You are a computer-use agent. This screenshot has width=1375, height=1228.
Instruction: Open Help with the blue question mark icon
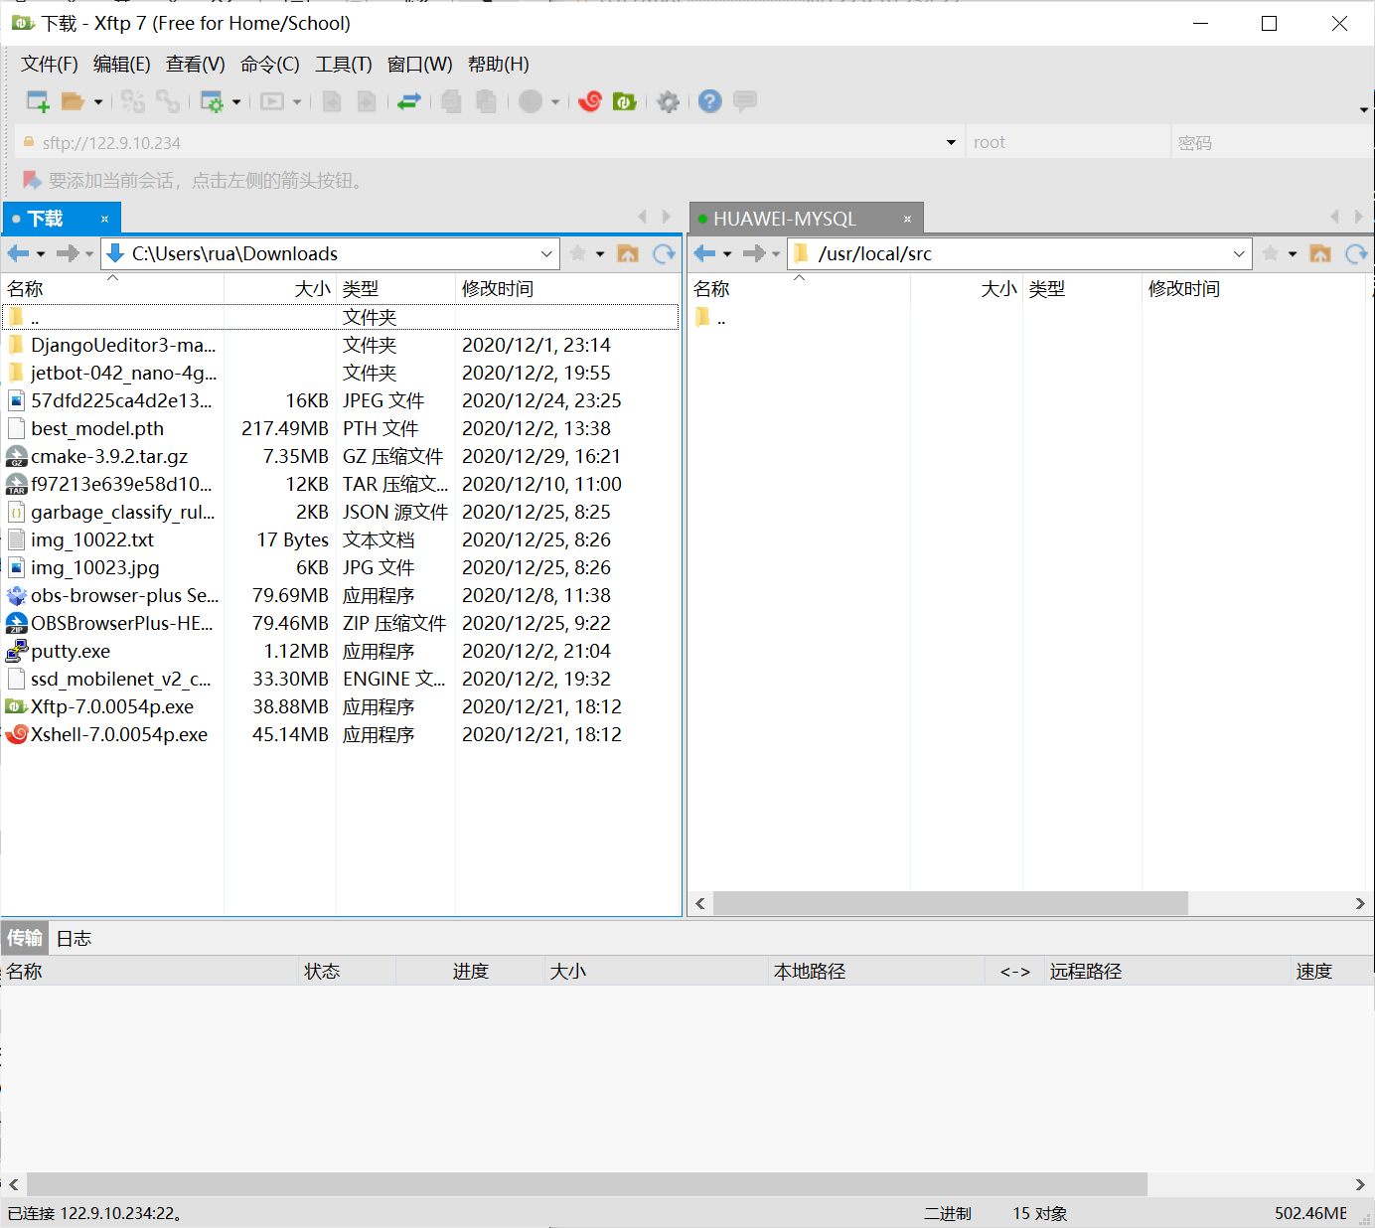pos(709,101)
